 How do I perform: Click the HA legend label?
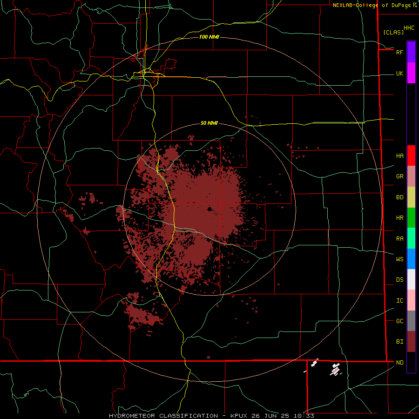(399, 155)
